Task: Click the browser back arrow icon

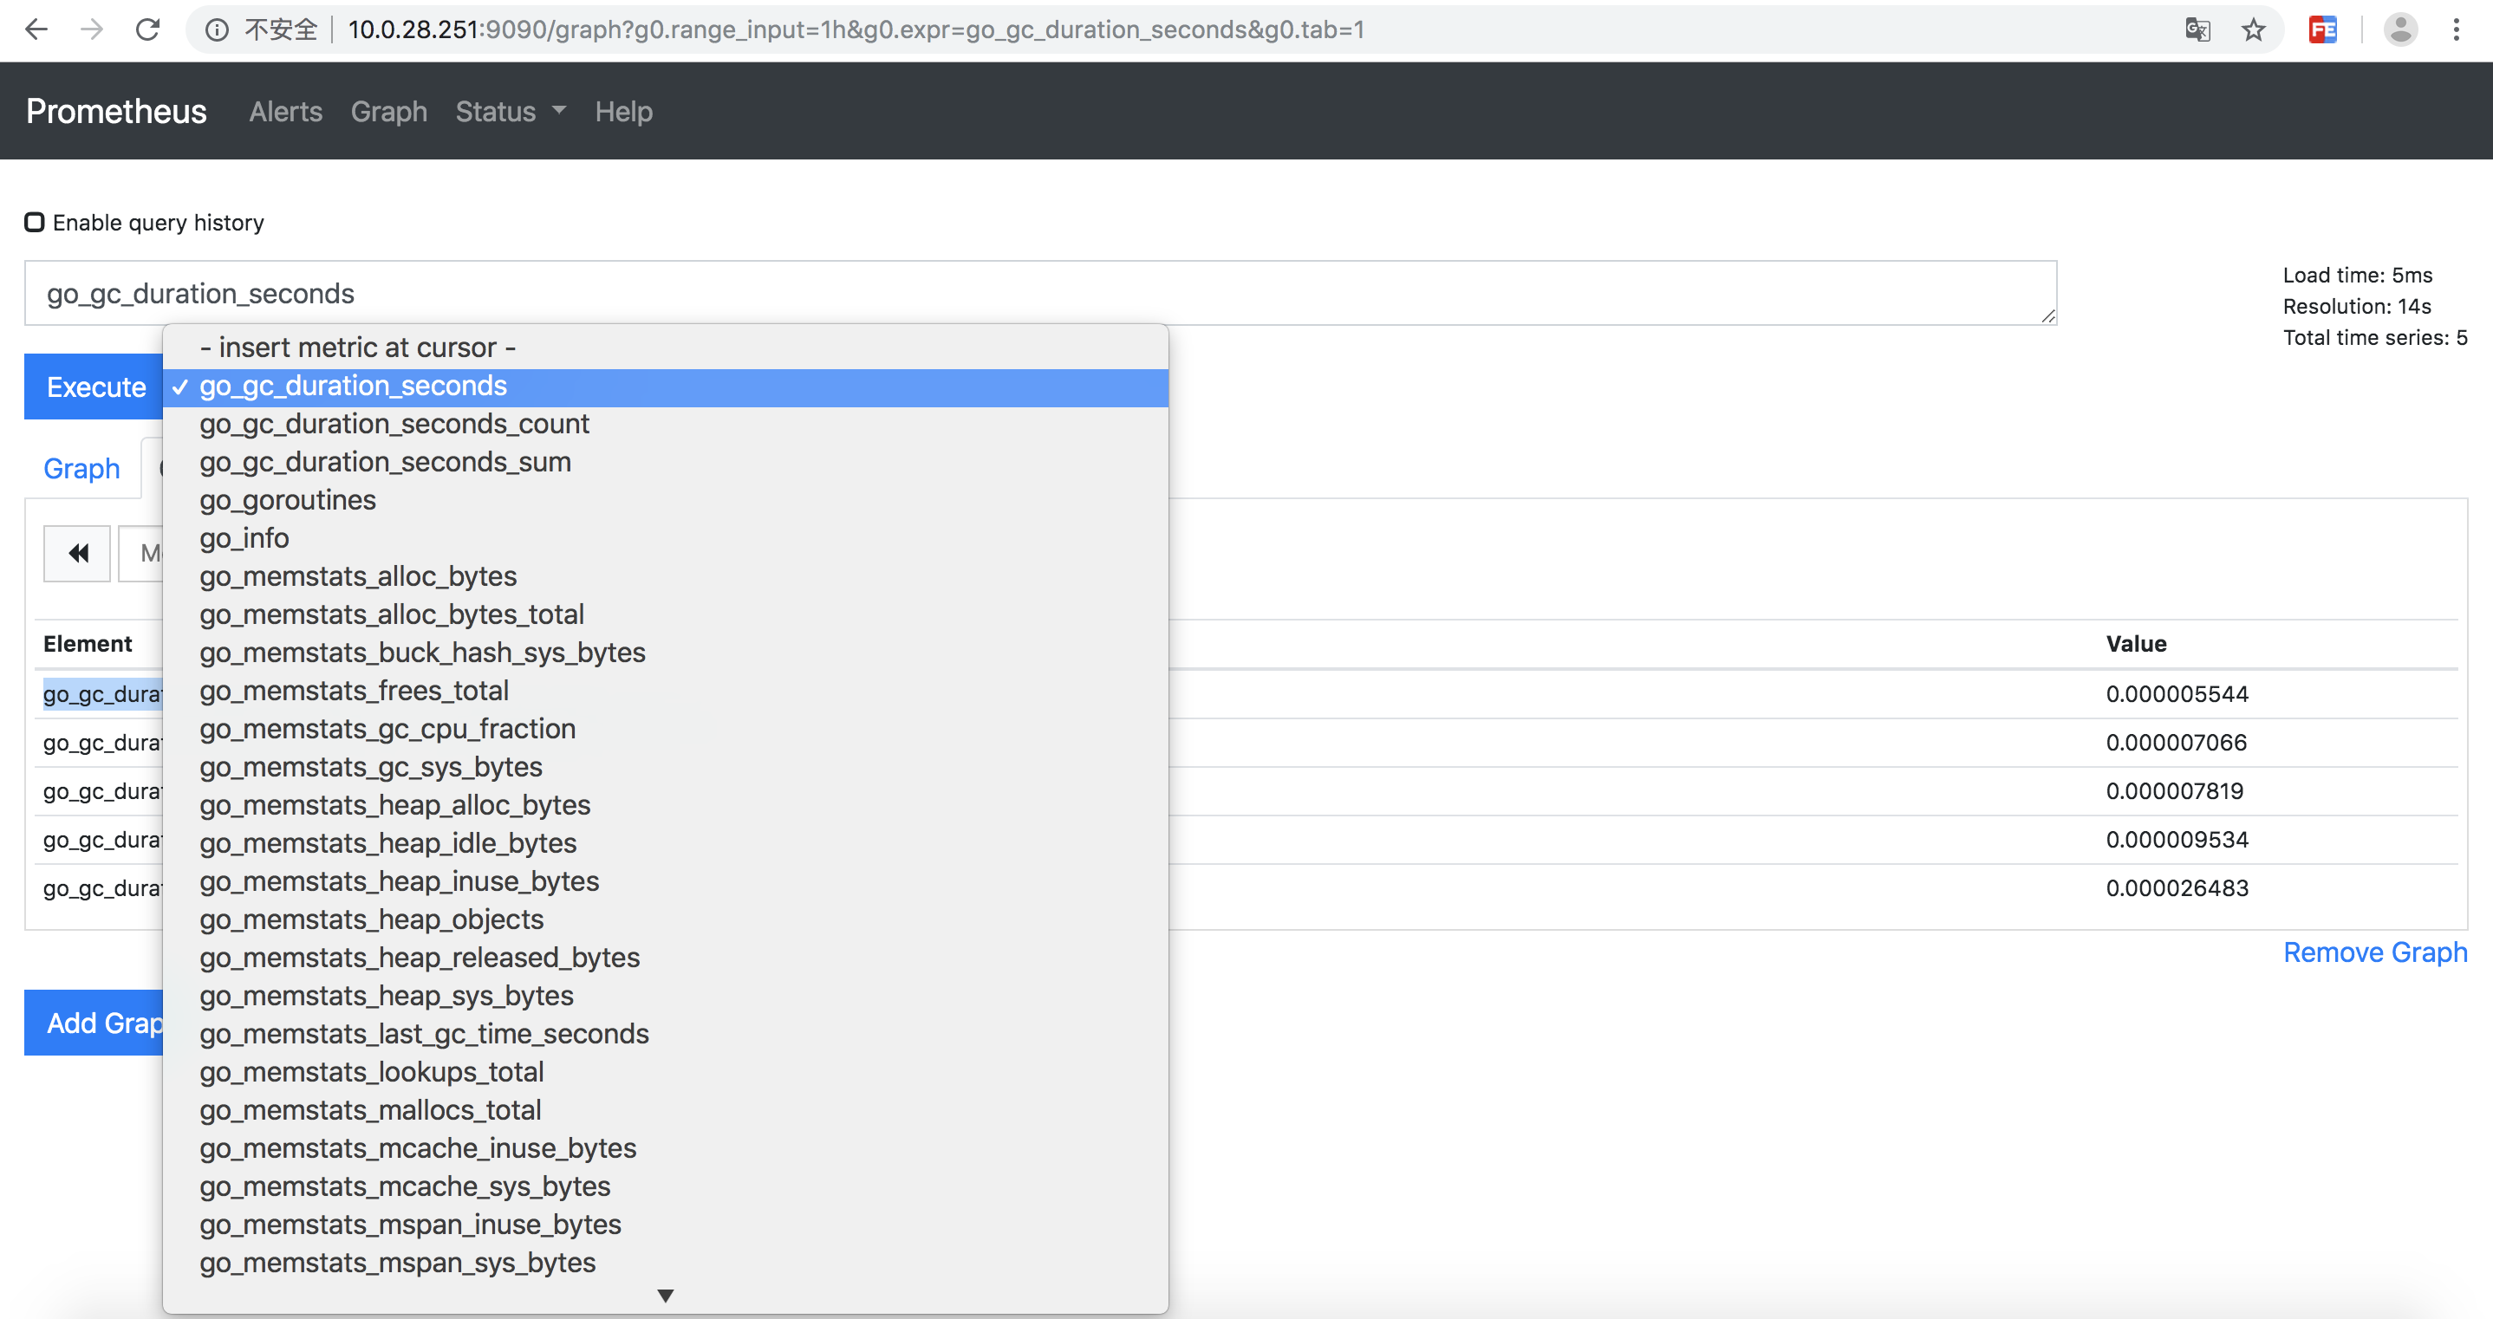Action: pos(36,30)
